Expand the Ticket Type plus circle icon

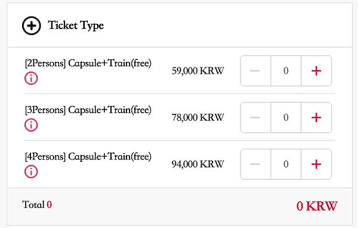(32, 26)
